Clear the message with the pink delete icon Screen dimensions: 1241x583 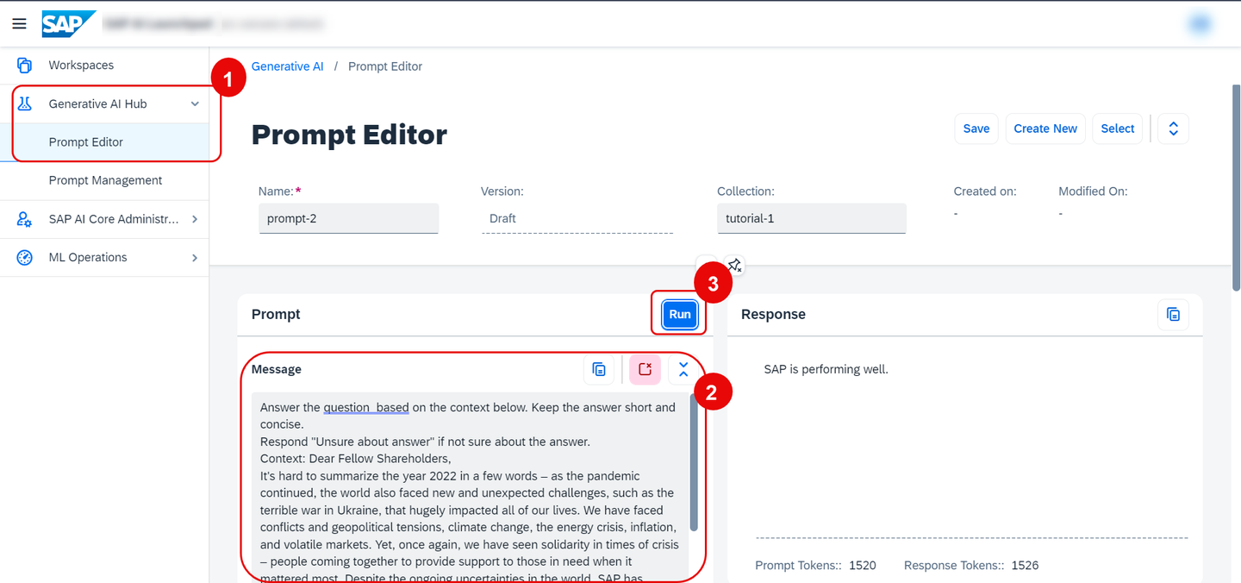pos(645,370)
